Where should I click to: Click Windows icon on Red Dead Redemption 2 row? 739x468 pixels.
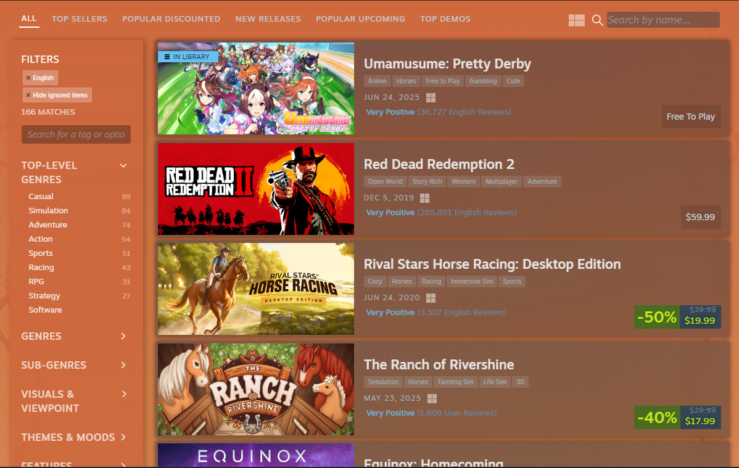pos(424,198)
